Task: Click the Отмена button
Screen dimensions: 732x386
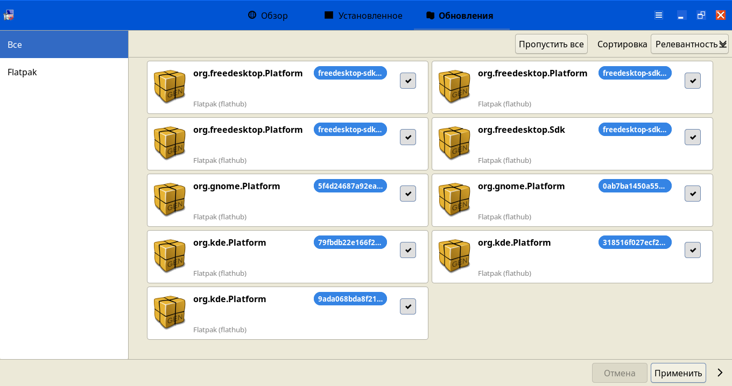Action: [x=620, y=373]
